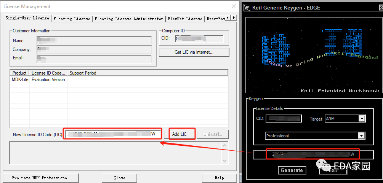This screenshot has height=183, width=383.
Task: Click the CID field in License Management
Action: click(x=199, y=38)
